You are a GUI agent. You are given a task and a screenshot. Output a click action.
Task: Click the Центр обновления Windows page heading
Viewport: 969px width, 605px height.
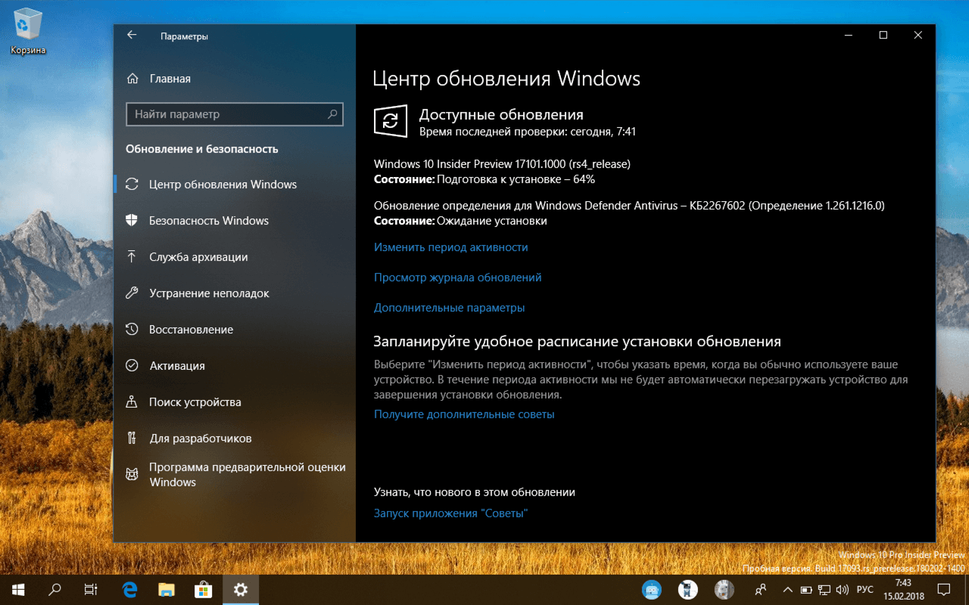[507, 79]
